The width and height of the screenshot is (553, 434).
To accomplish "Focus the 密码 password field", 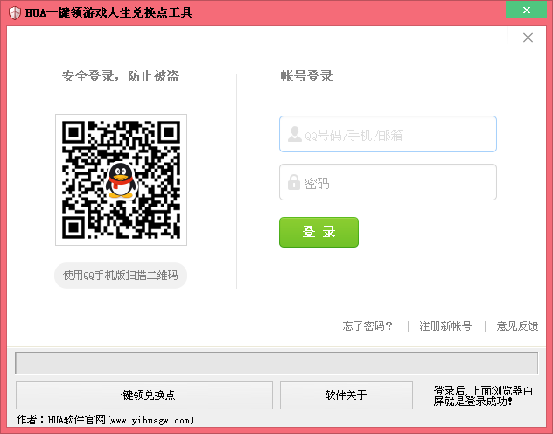I will (388, 182).
